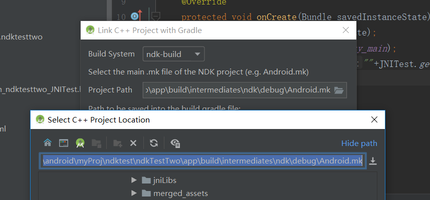Open the Build System ndk-build dropdown
The height and width of the screenshot is (200, 430).
[x=173, y=54]
